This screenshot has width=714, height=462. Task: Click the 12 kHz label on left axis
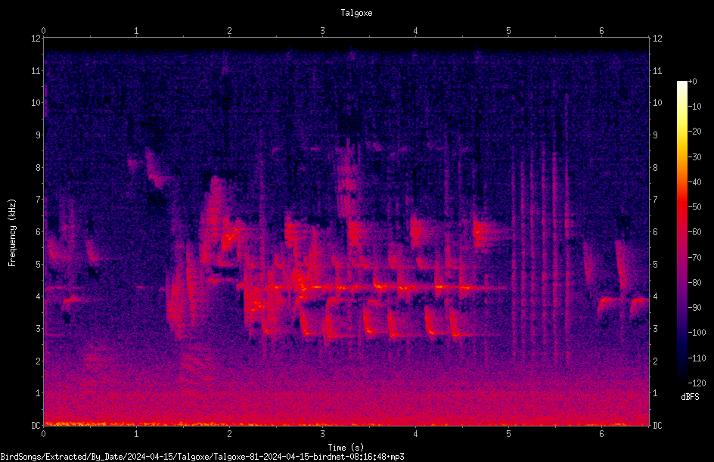[36, 39]
